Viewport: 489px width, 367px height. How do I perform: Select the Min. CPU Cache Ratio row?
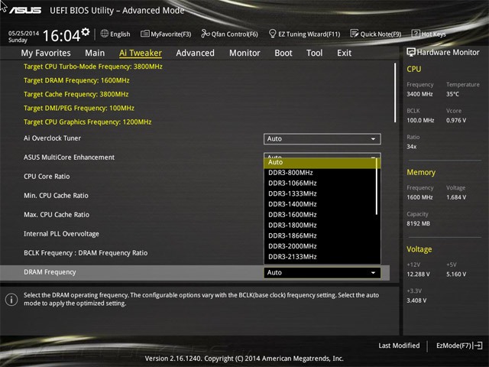pyautogui.click(x=56, y=196)
